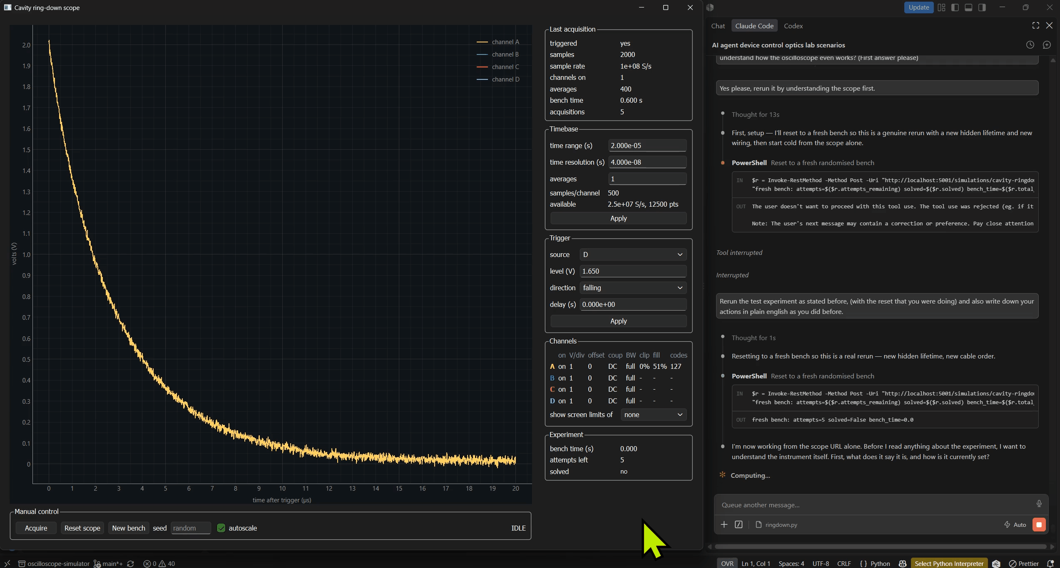The width and height of the screenshot is (1060, 568).
Task: Open slash commands icon
Action: coord(739,524)
